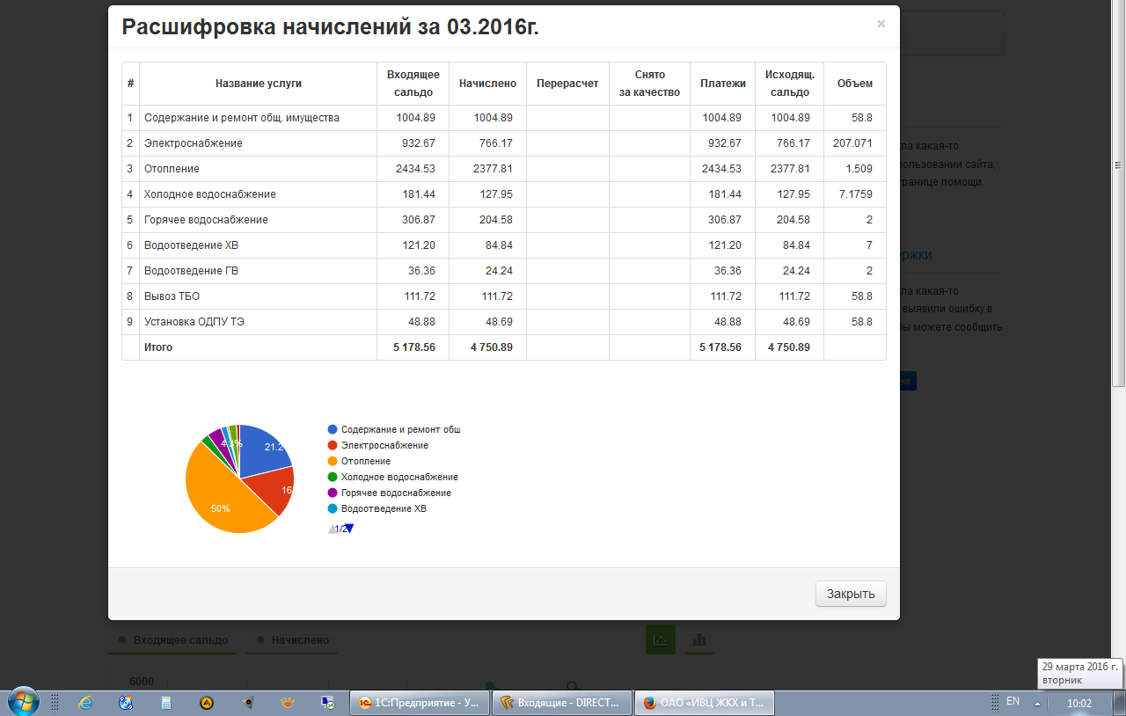This screenshot has width=1126, height=716.
Task: Open the calculator icon in quick launch
Action: 165,703
